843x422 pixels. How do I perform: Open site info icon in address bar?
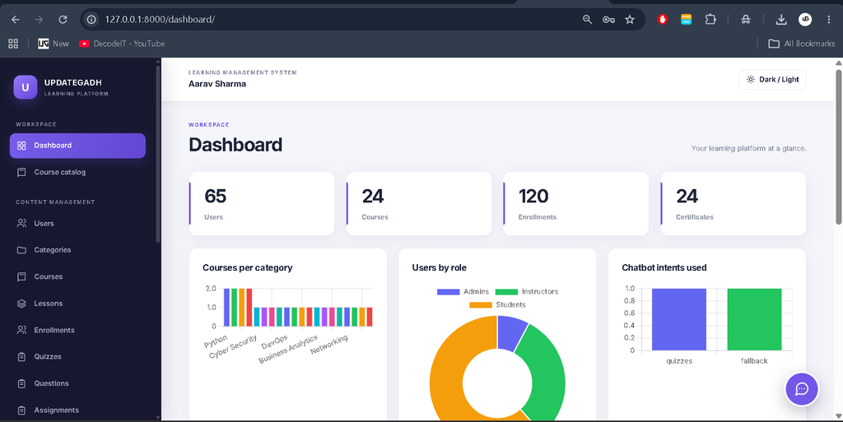92,19
